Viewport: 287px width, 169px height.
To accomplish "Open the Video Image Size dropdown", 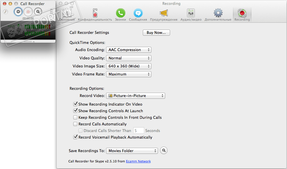I will [x=129, y=66].
